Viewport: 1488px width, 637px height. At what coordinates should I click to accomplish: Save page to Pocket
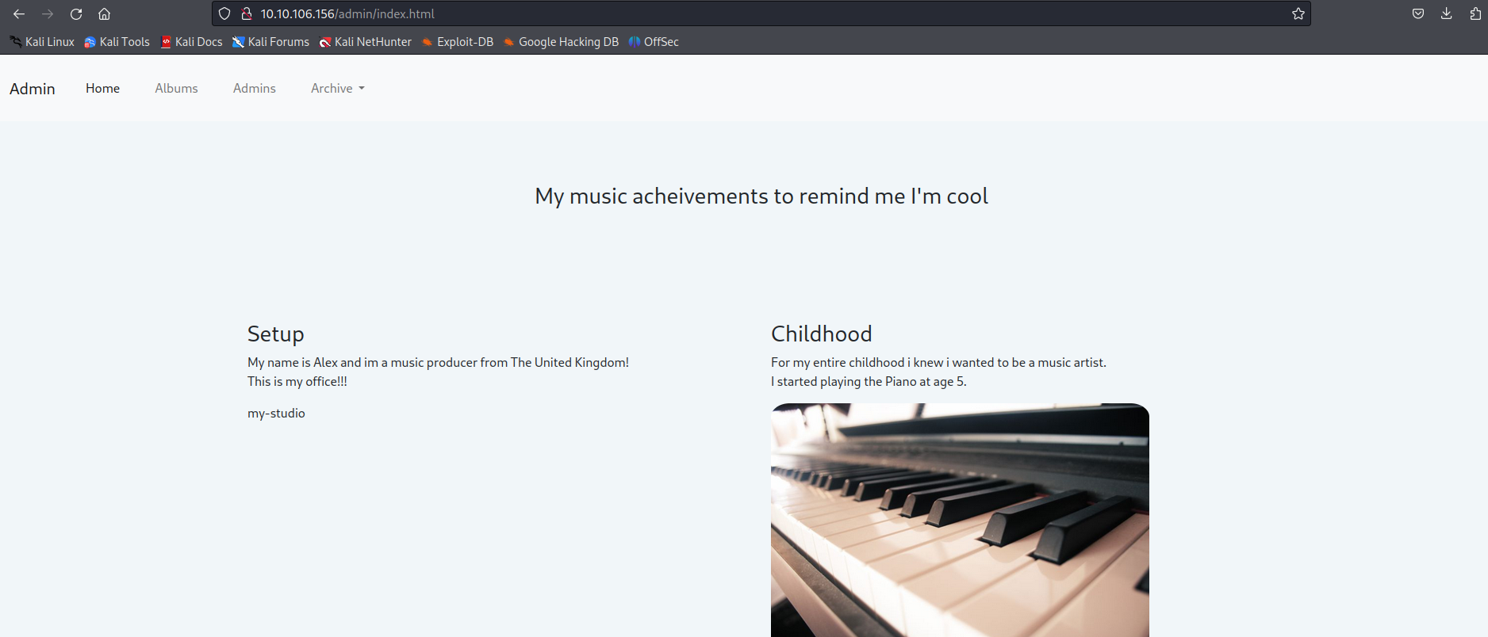point(1417,14)
